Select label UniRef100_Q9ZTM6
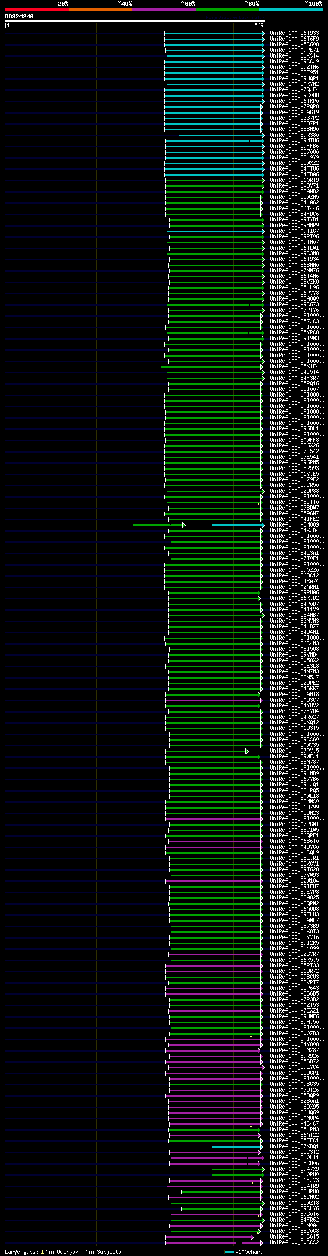Screen dimensions: 328x1256 (x=294, y=67)
